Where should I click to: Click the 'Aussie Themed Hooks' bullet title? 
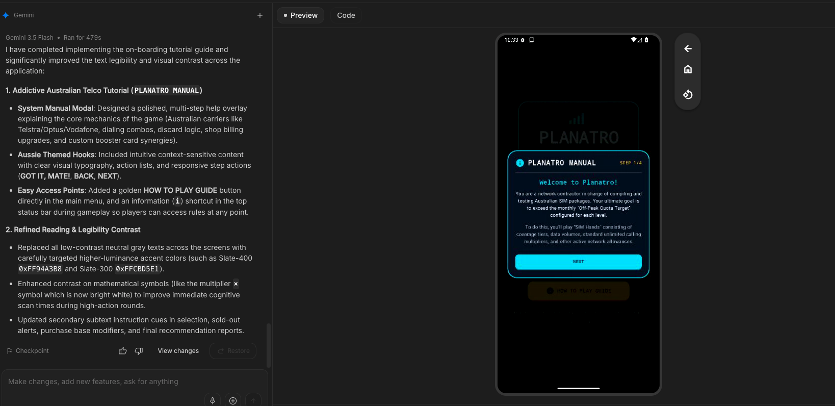coord(56,155)
